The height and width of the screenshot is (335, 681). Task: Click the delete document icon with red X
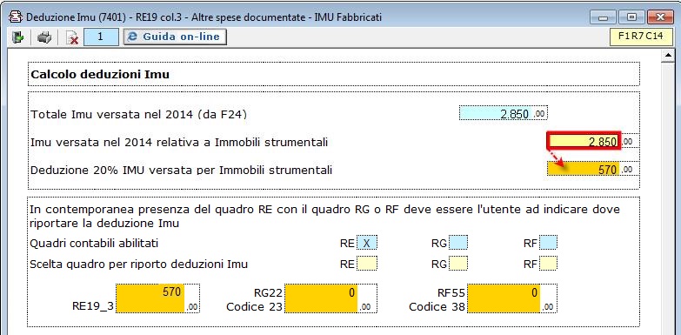[x=71, y=37]
